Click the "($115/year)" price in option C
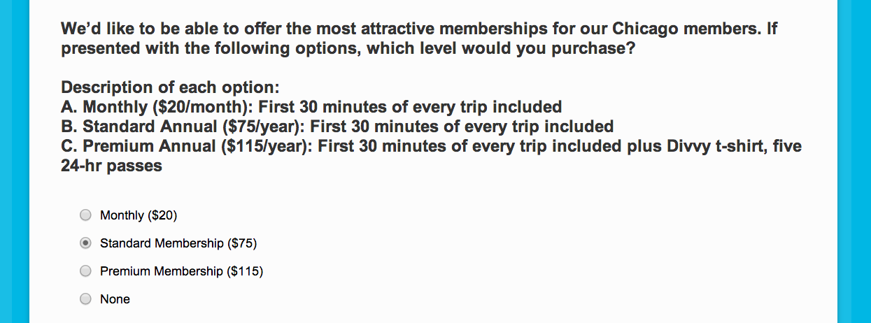 [262, 147]
